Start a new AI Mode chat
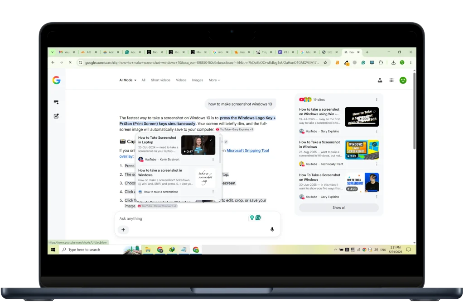 pos(56,116)
